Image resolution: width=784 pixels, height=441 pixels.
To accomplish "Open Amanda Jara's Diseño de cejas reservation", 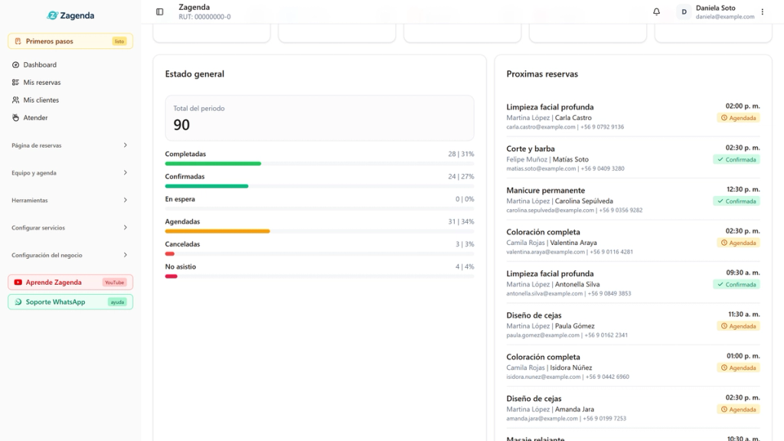I will [x=633, y=408].
